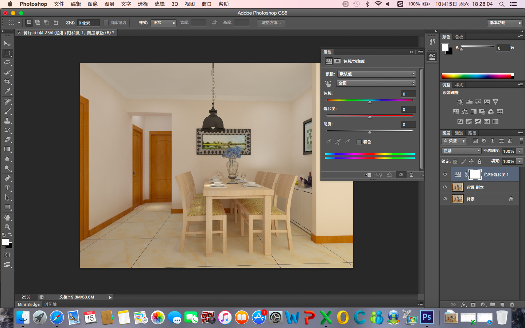Screen dimensions: 525x328
Task: Click the 时间轴 timeline tab
Action: click(50, 304)
